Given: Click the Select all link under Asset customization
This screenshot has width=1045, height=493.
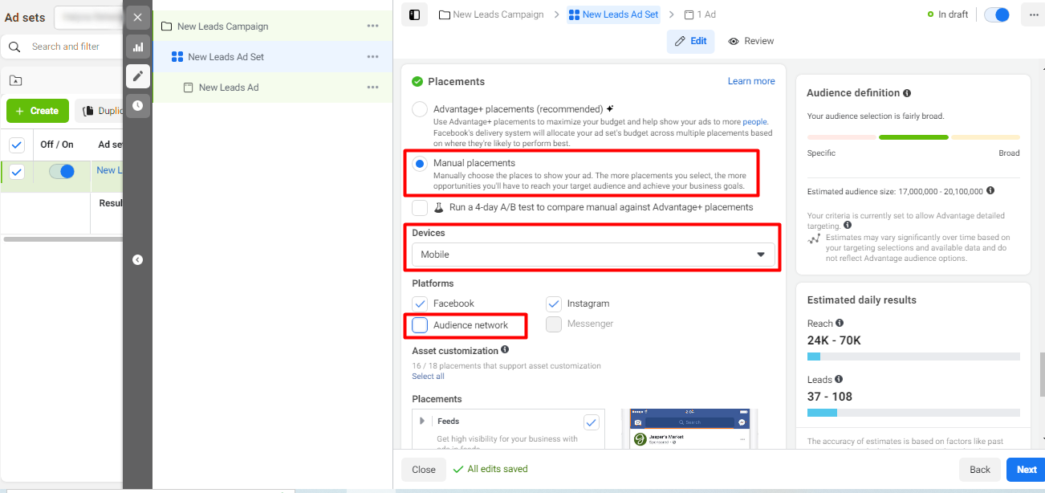Looking at the screenshot, I should coord(428,377).
